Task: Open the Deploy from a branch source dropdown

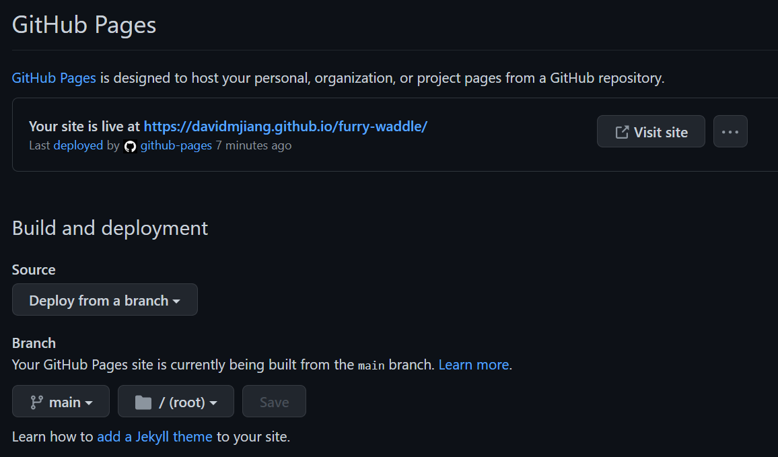Action: [x=104, y=300]
